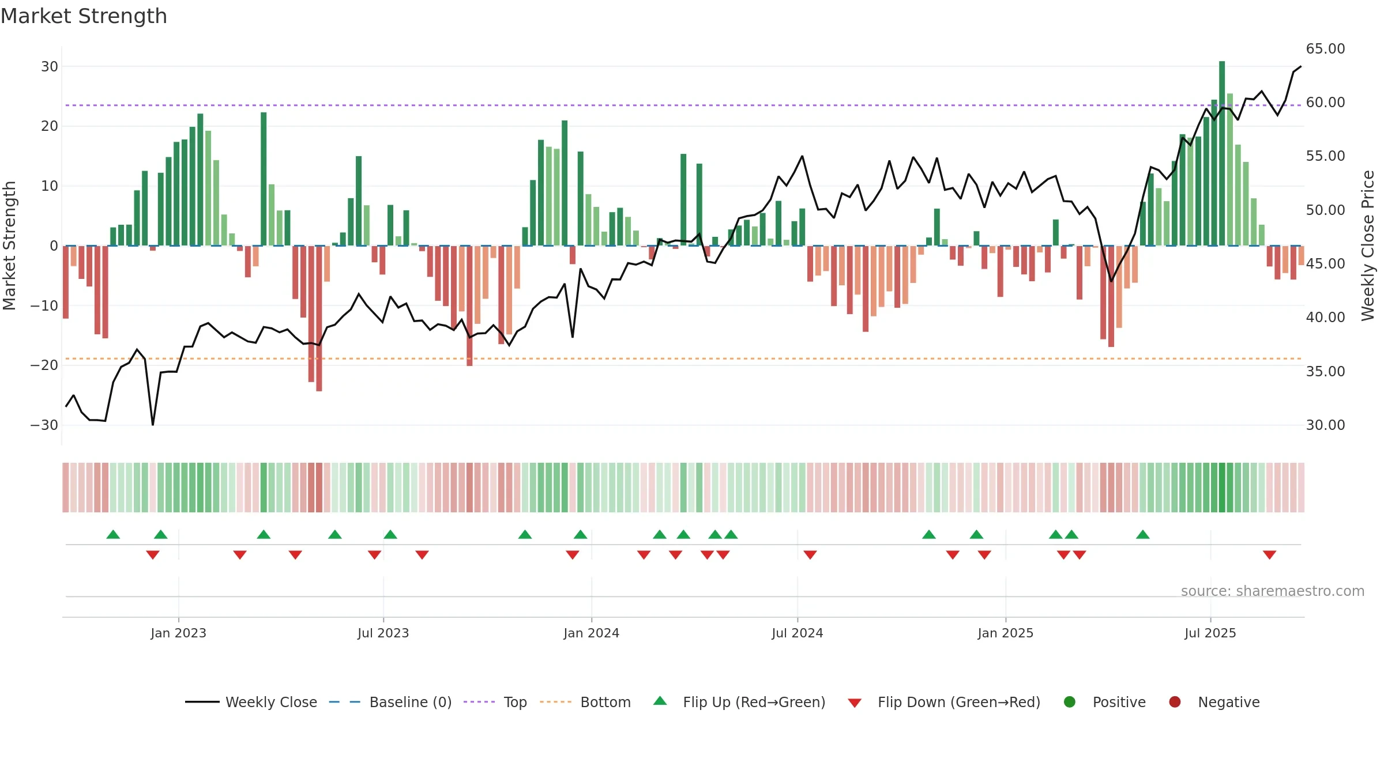The image size is (1384, 778).
Task: Click the 45.00 price axis value
Action: tap(1325, 263)
